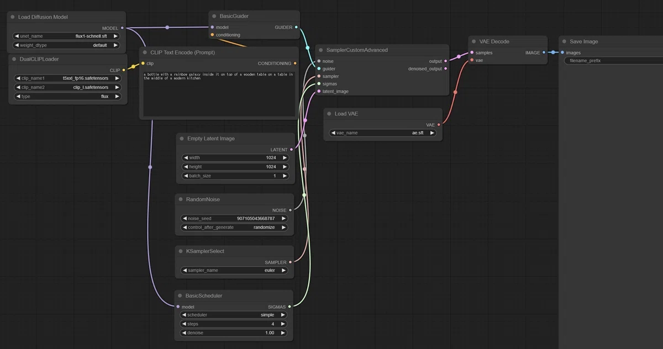The height and width of the screenshot is (349, 663).
Task: Click the right arrow of the height field
Action: tap(285, 167)
